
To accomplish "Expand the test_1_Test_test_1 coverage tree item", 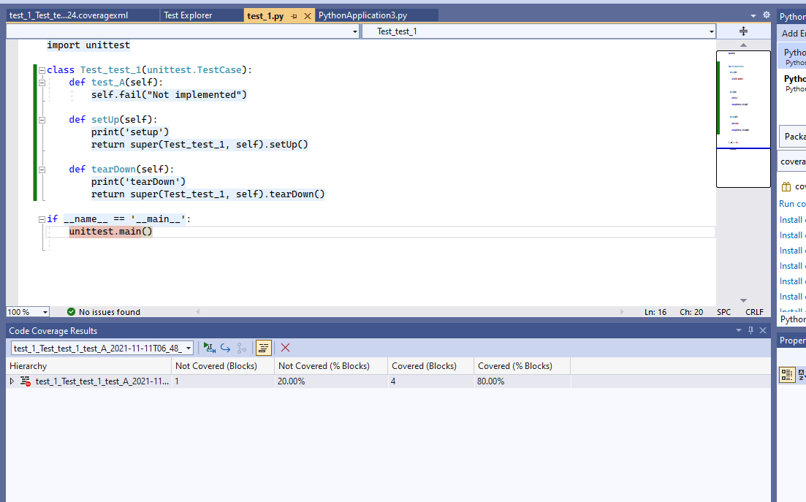I will (x=11, y=381).
